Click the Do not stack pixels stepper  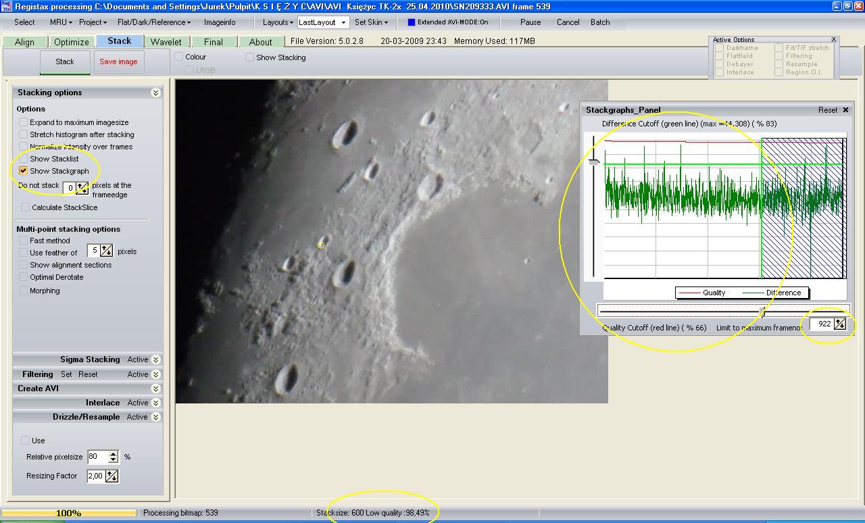82,188
